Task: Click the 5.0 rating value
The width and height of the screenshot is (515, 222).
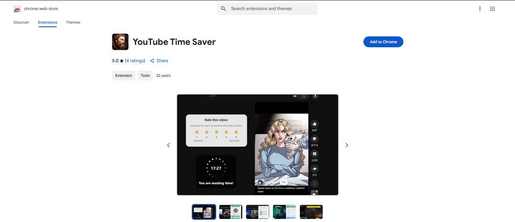Action: coord(115,61)
